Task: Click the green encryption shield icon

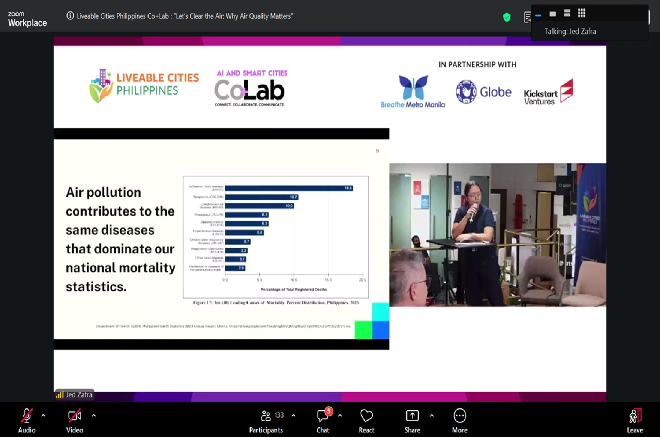Action: [x=507, y=17]
